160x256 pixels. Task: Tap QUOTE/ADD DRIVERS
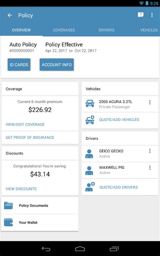[x=118, y=187]
